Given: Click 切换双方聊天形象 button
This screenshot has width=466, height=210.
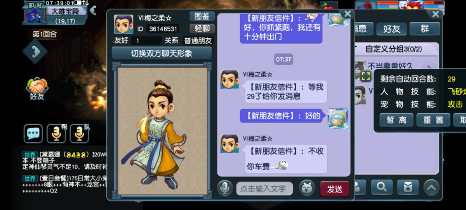Looking at the screenshot, I should [x=162, y=53].
